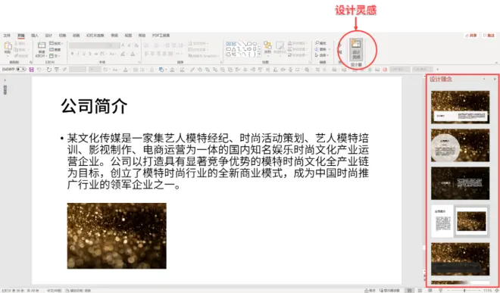Switch to Normal view in the status bar

[409, 291]
